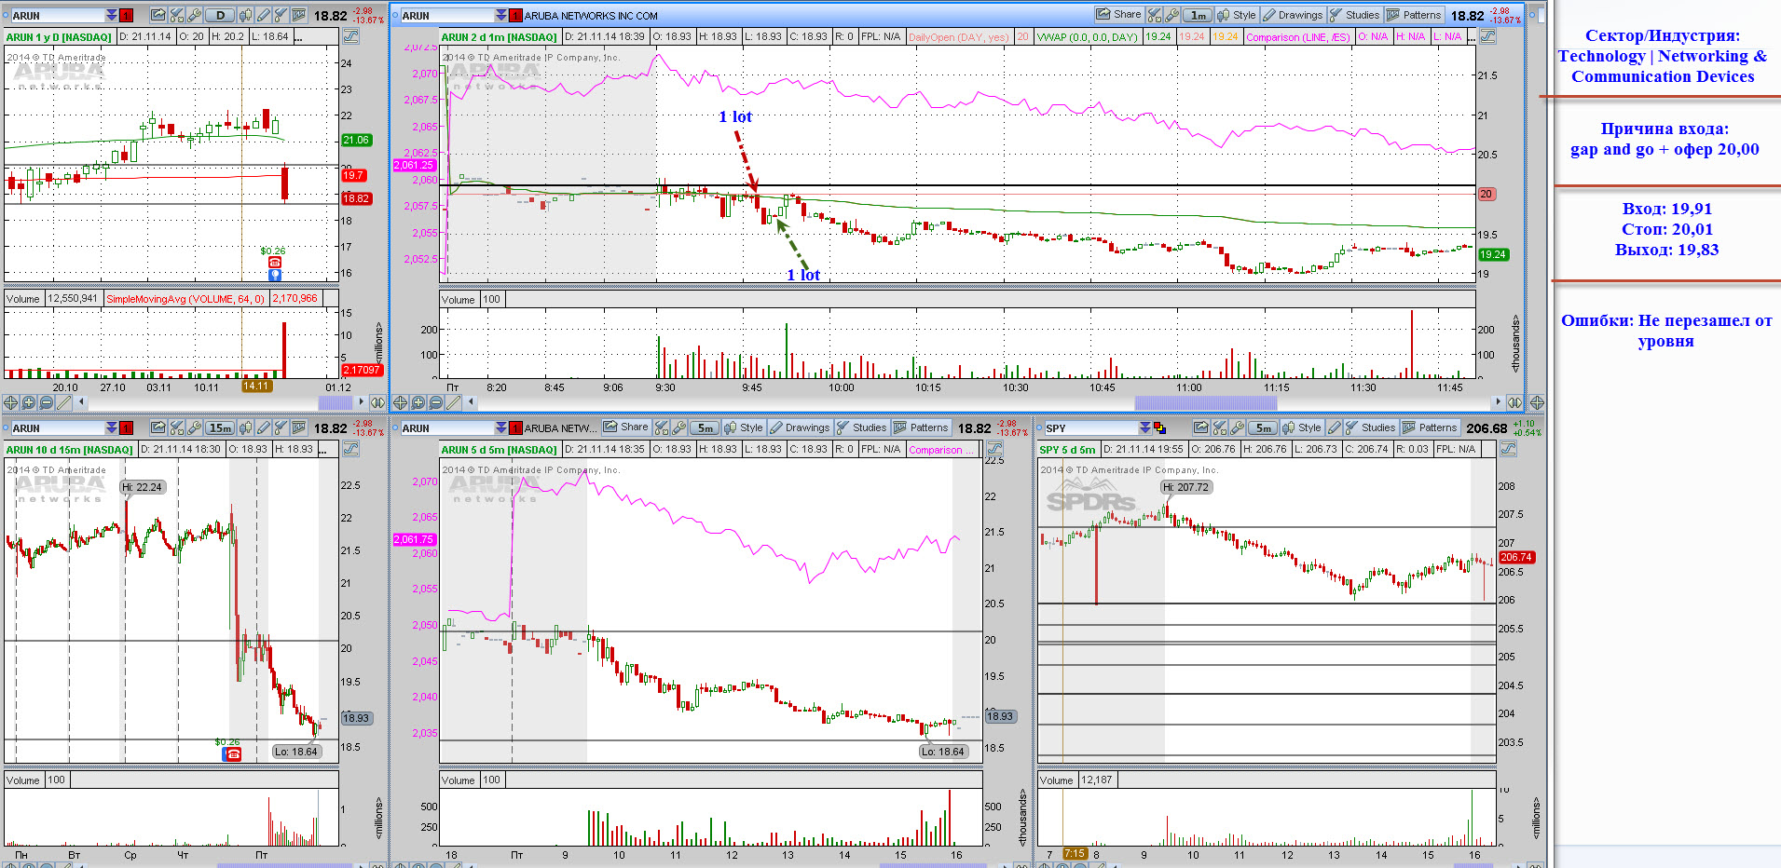Screen dimensions: 1781x868
Task: Click the chart mode icon beside the 1m chart header
Action: point(1487,36)
